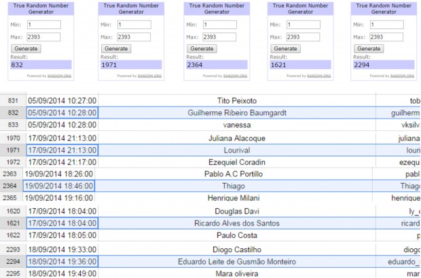Select spreadsheet row header 2294
Image resolution: width=421 pixels, height=278 pixels.
pyautogui.click(x=13, y=262)
